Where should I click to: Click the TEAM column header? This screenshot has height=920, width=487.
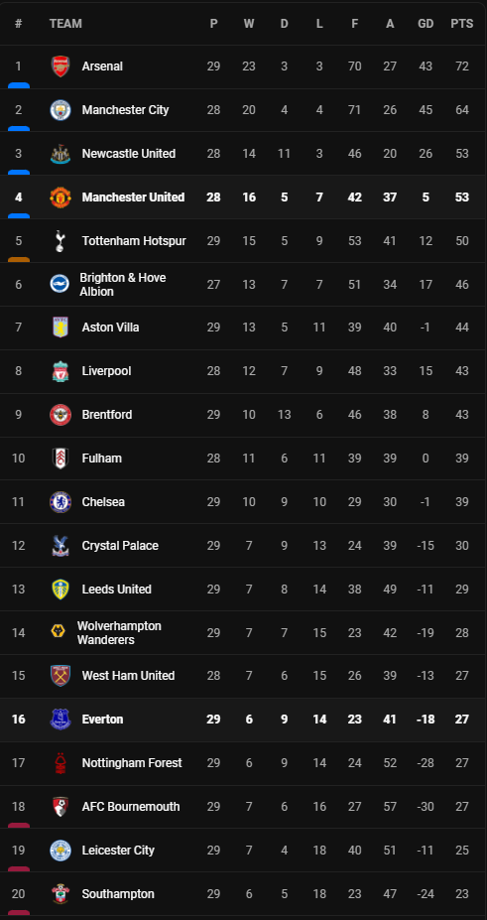[65, 24]
